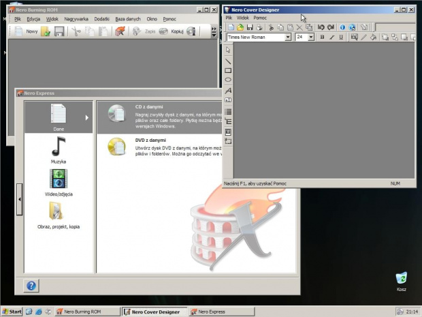The height and width of the screenshot is (317, 422).
Task: Toggle Italic text formatting
Action: pos(331,37)
